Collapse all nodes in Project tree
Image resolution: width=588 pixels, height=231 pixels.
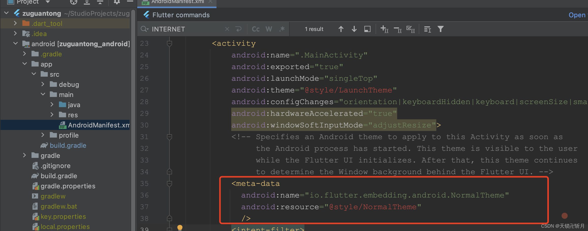click(x=100, y=2)
